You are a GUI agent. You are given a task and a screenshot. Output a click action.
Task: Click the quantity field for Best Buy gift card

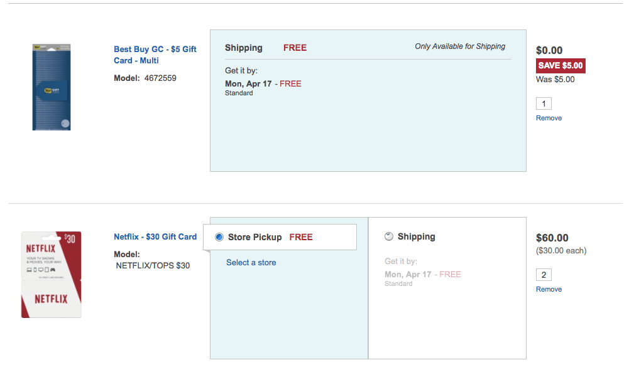pos(544,103)
